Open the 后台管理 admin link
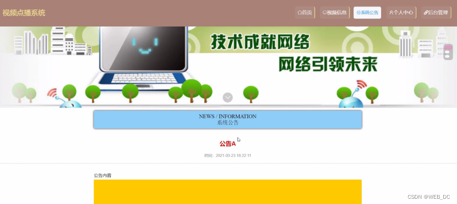Viewport: 457px width, 204px height. point(436,12)
